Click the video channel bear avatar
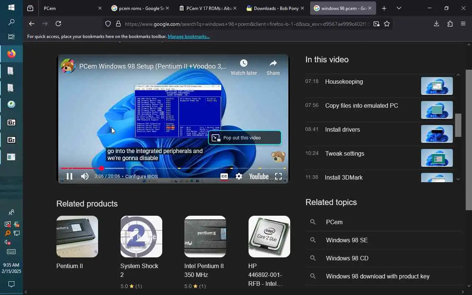Image resolution: width=472 pixels, height=295 pixels. [68, 66]
